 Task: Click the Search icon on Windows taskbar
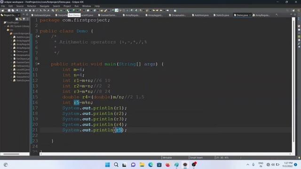point(116,165)
